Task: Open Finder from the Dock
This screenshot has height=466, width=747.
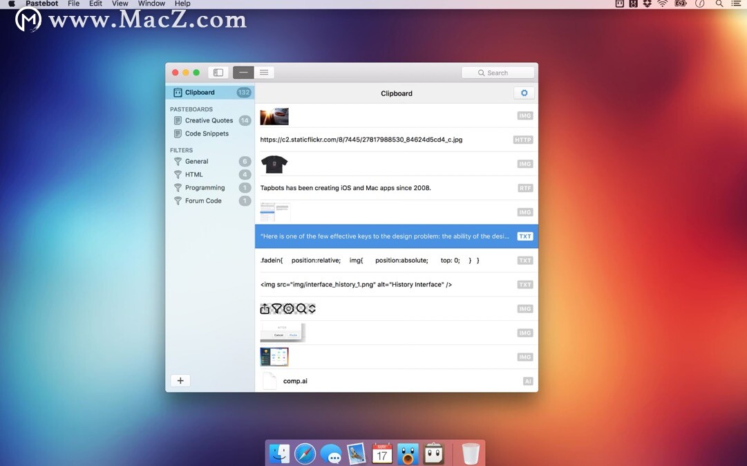Action: [279, 453]
